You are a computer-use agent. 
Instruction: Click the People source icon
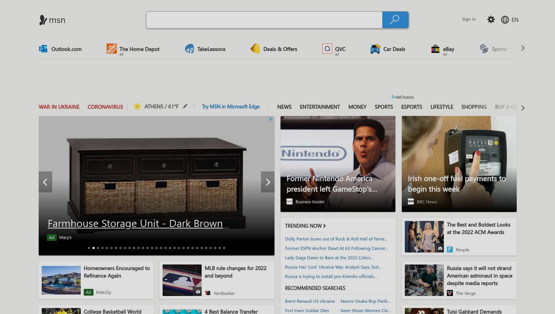pyautogui.click(x=450, y=249)
